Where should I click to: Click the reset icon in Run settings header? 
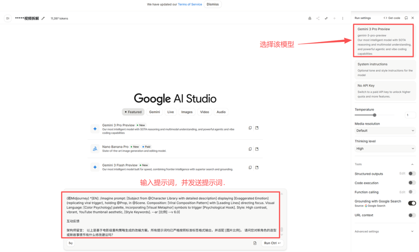pyautogui.click(x=406, y=18)
